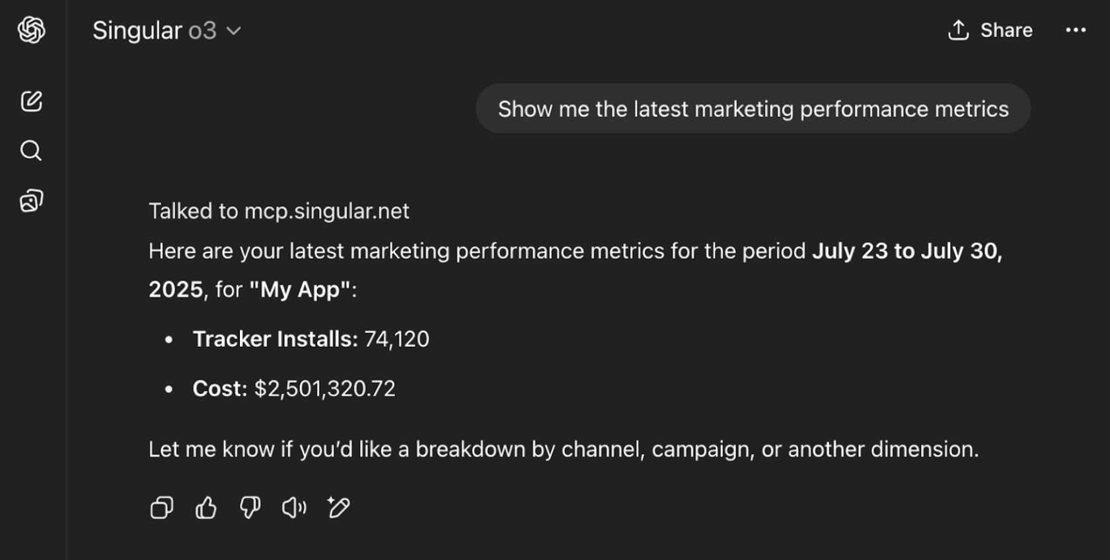
Task: Open the Singular o3 model selector
Action: [x=167, y=30]
